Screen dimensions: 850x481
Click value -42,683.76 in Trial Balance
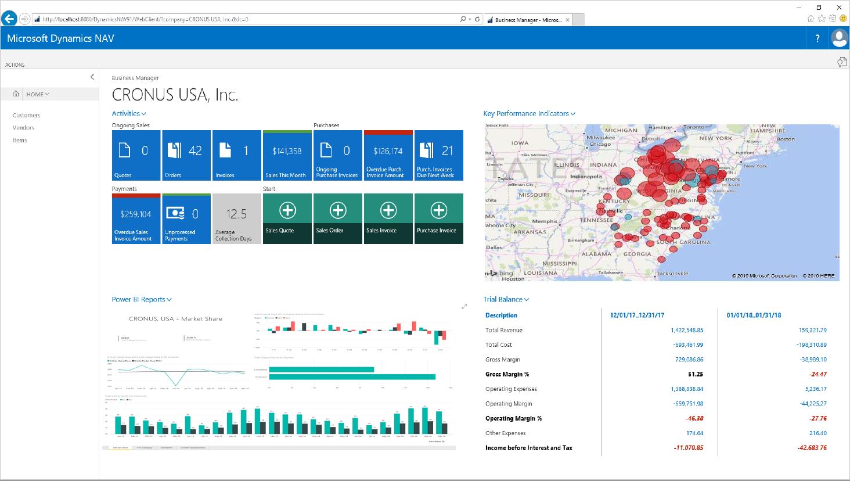812,448
